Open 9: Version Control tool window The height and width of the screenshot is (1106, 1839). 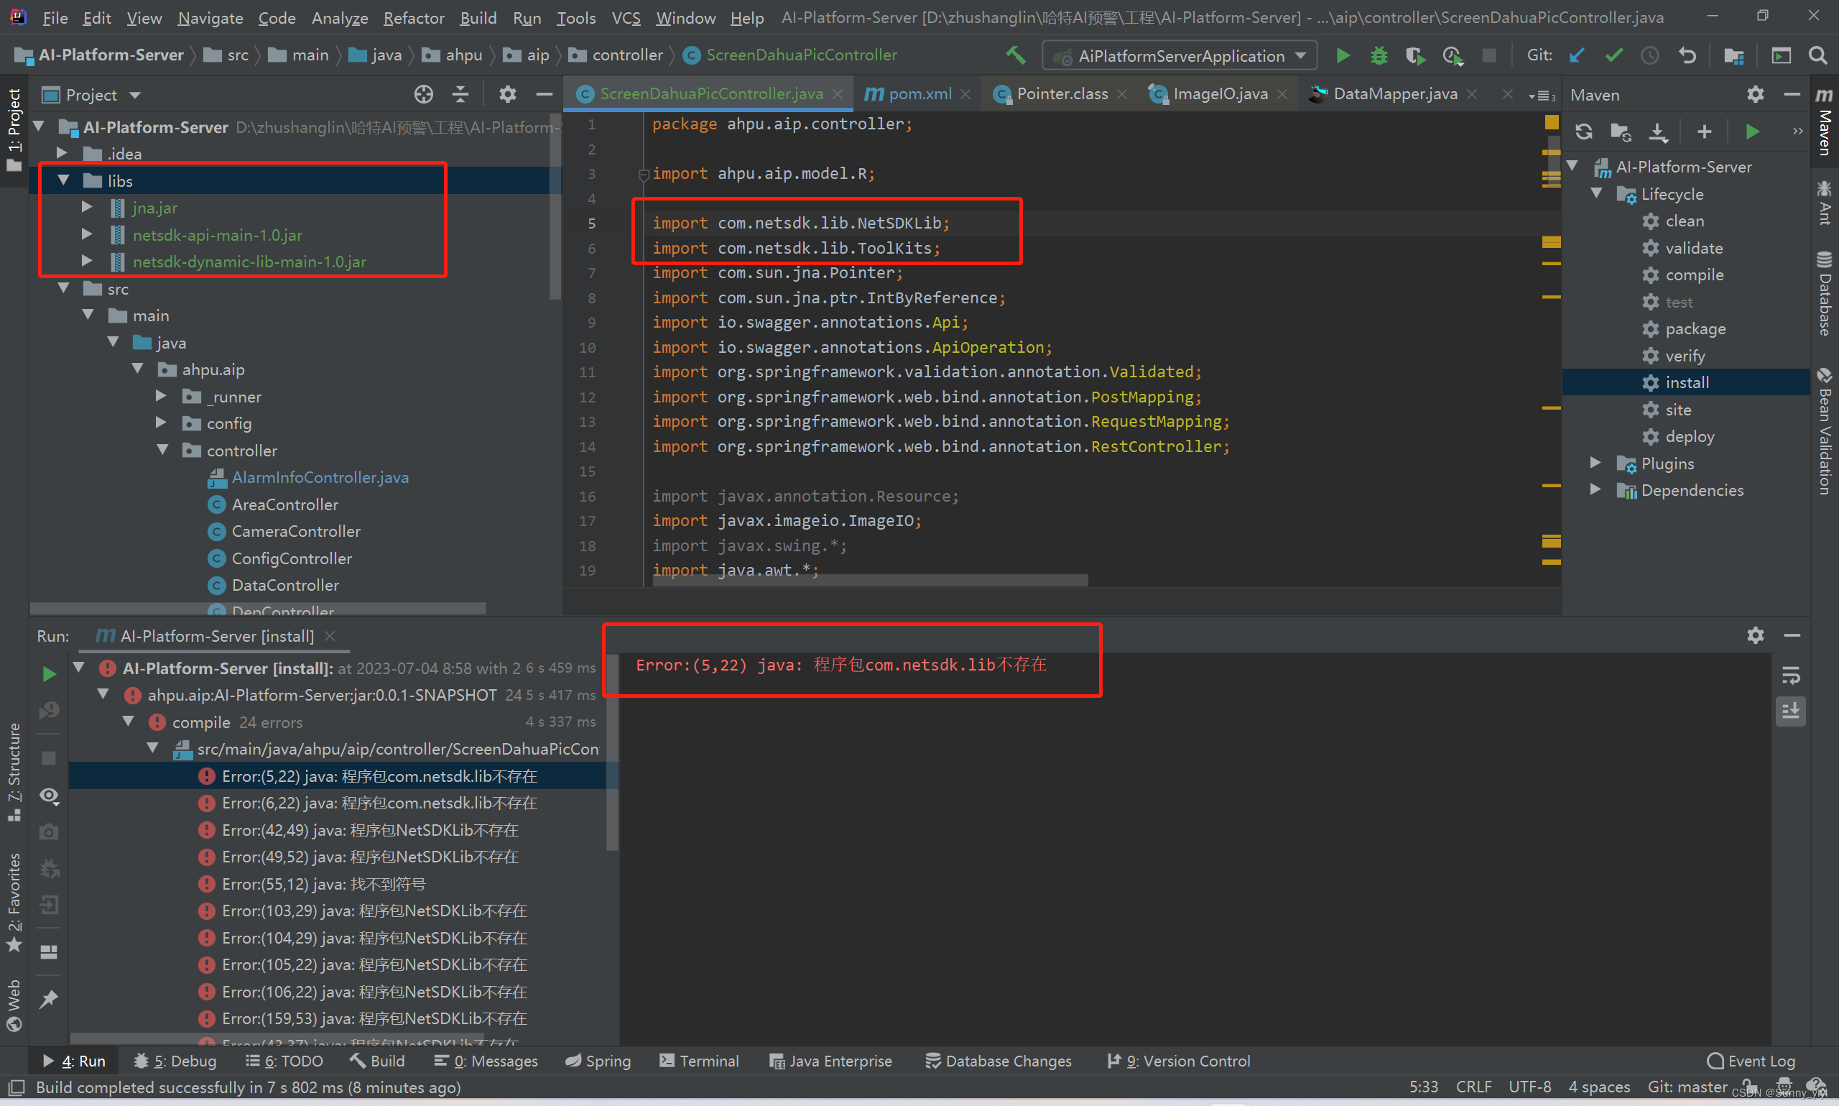(1179, 1061)
